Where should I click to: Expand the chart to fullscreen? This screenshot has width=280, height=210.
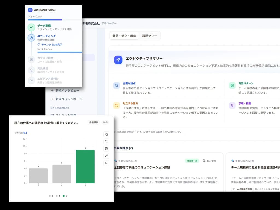106,156
